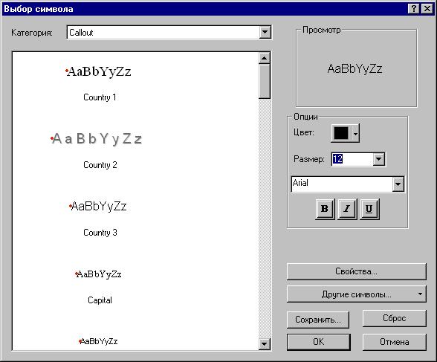Click the "Country 2" label
Image resolution: width=437 pixels, height=362 pixels.
click(100, 165)
